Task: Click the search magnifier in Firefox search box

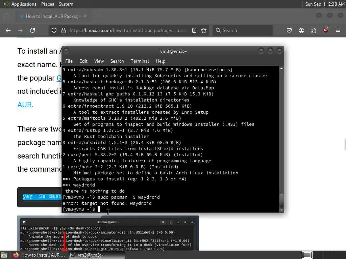Action: coord(218,30)
